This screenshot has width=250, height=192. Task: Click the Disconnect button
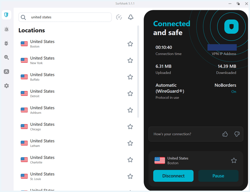click(173, 176)
